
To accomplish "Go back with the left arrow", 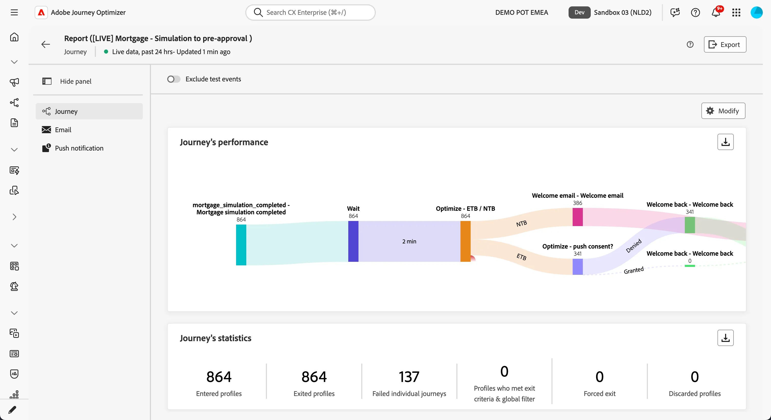I will pyautogui.click(x=45, y=44).
